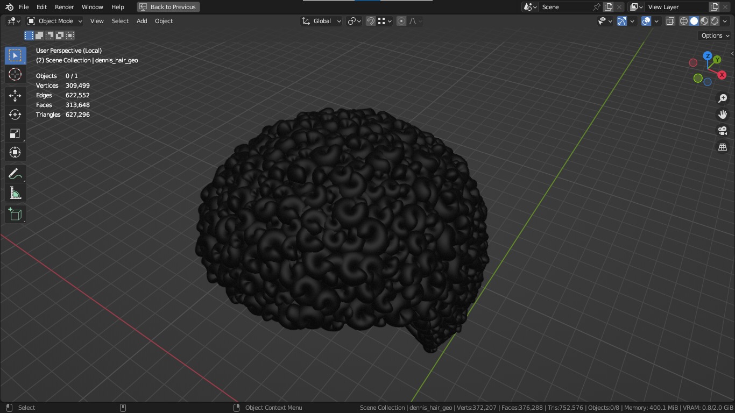
Task: Select the Transform tool
Action: pyautogui.click(x=15, y=152)
